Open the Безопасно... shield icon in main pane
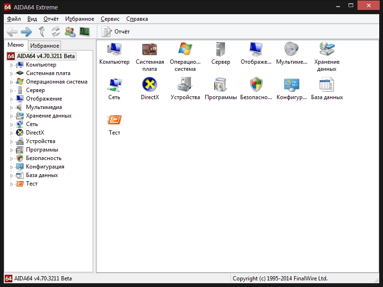The height and width of the screenshot is (287, 383). pyautogui.click(x=256, y=89)
